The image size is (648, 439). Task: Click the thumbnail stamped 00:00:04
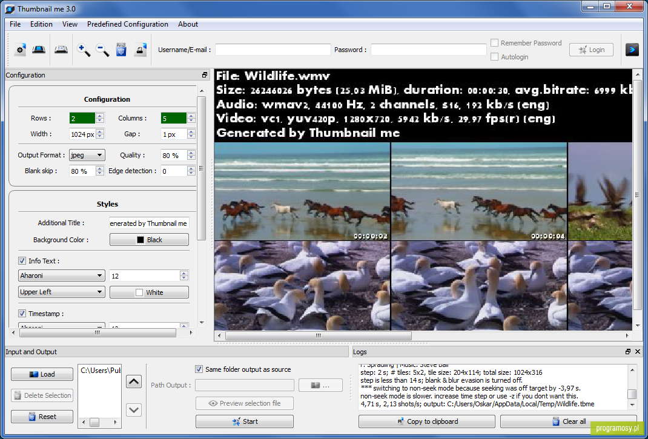click(478, 191)
